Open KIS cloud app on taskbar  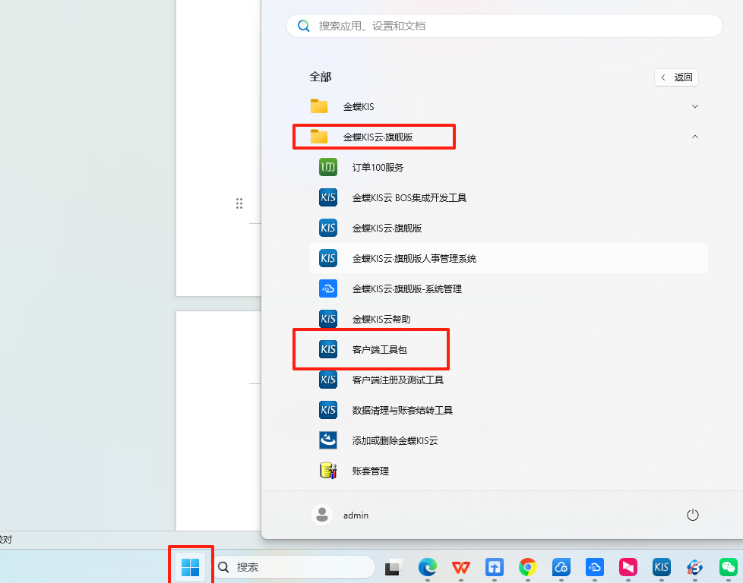coord(594,566)
